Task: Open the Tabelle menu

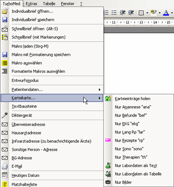Action: pos(49,4)
